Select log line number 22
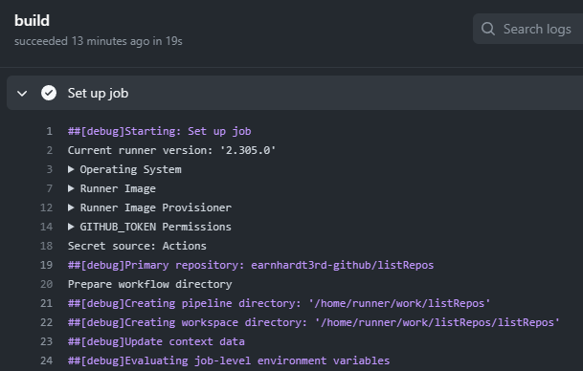The image size is (583, 371). coord(47,323)
